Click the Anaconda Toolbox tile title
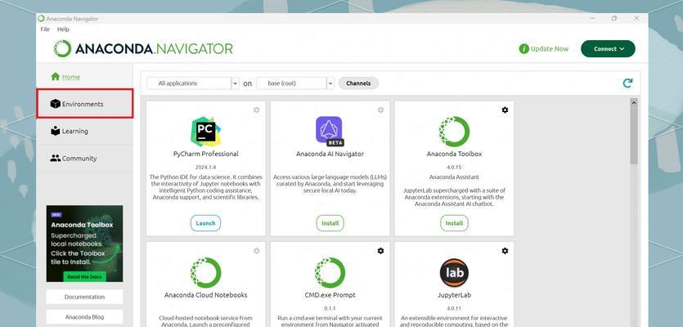Screen dimensions: 683x327 click(x=454, y=154)
